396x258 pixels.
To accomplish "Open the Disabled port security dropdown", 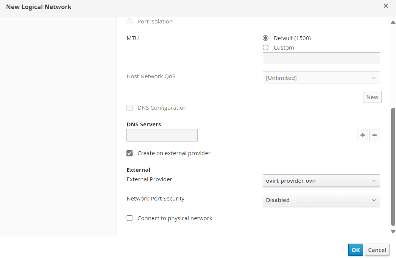I will coord(321,200).
